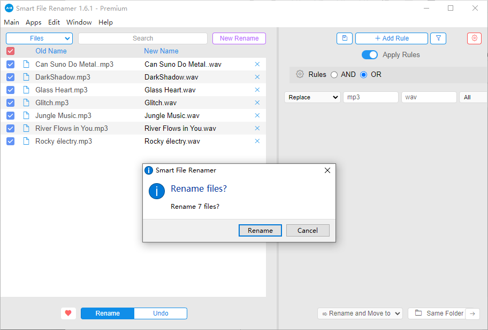Select the AND rules radio button
Viewport: 488px width, 330px height.
pos(334,75)
